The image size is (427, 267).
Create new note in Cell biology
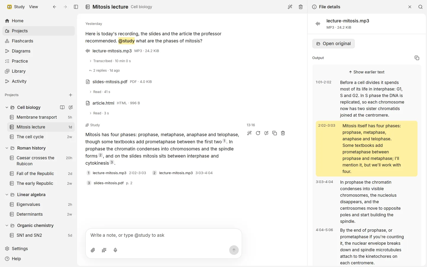(x=71, y=107)
